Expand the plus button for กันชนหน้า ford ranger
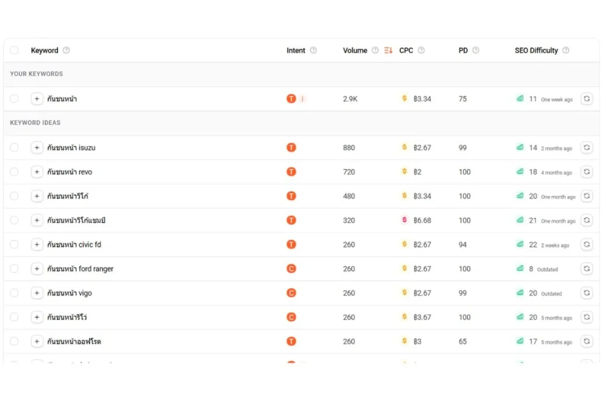Screen dimensions: 605x396 point(37,269)
